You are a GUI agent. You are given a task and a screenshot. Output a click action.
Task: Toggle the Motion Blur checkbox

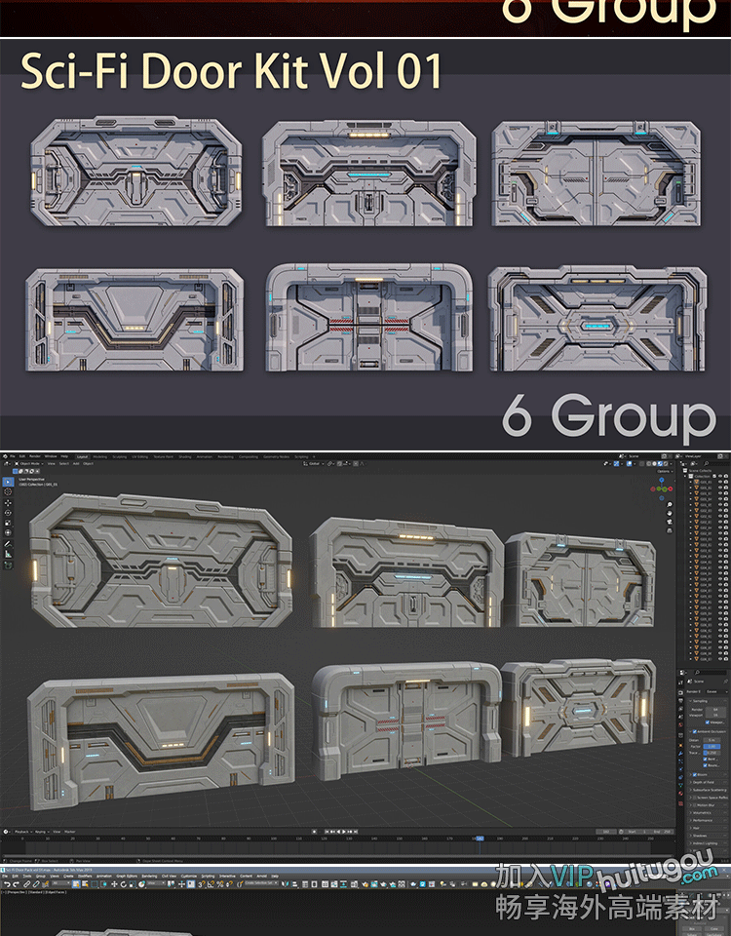click(x=695, y=804)
